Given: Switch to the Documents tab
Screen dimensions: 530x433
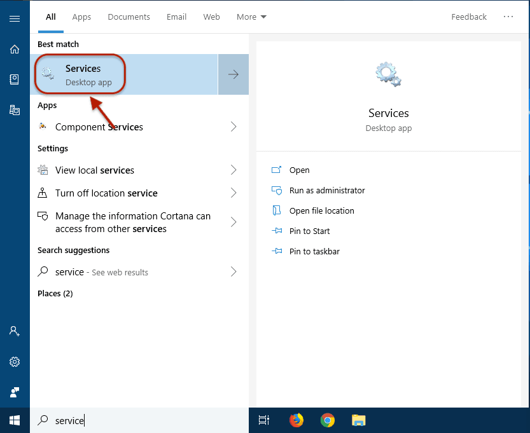Looking at the screenshot, I should pyautogui.click(x=129, y=17).
